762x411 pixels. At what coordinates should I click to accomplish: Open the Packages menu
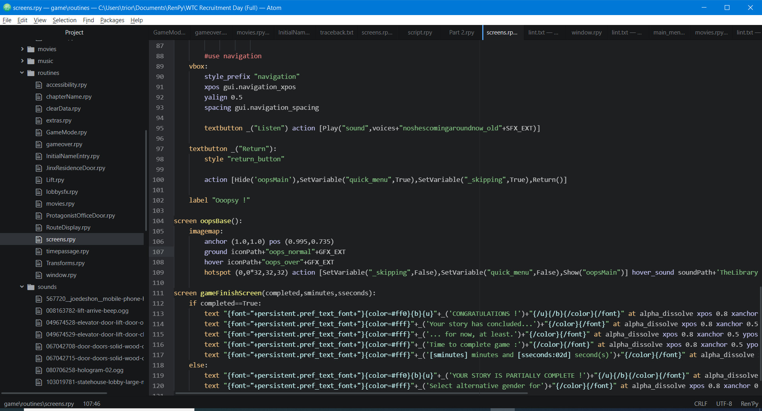click(x=112, y=20)
